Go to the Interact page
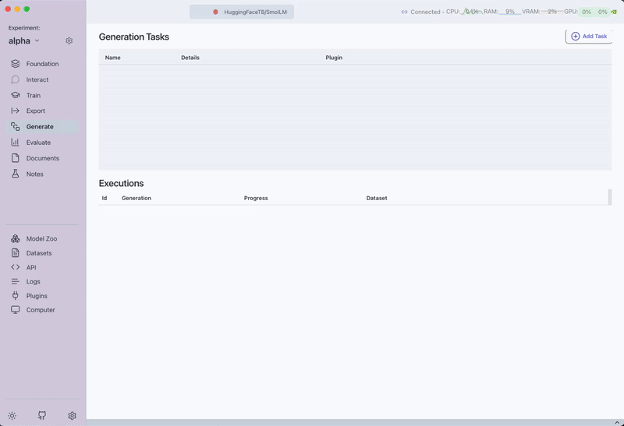This screenshot has width=624, height=426. coord(37,79)
